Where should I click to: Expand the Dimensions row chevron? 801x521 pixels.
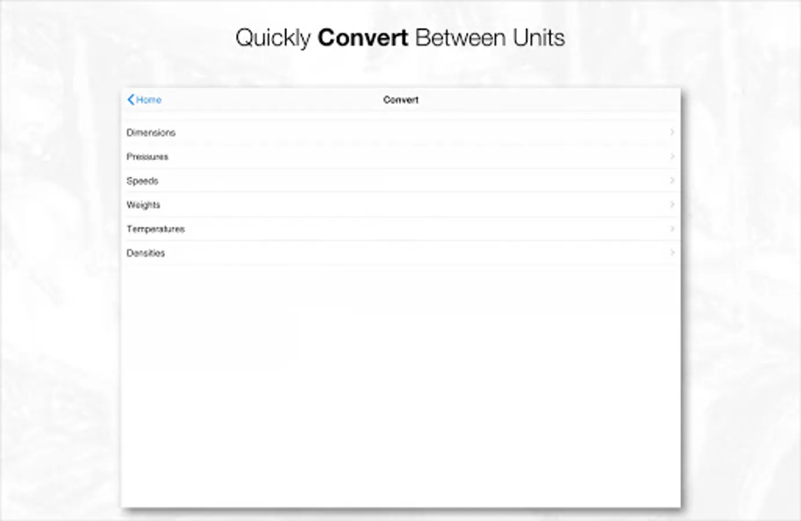[x=672, y=132]
